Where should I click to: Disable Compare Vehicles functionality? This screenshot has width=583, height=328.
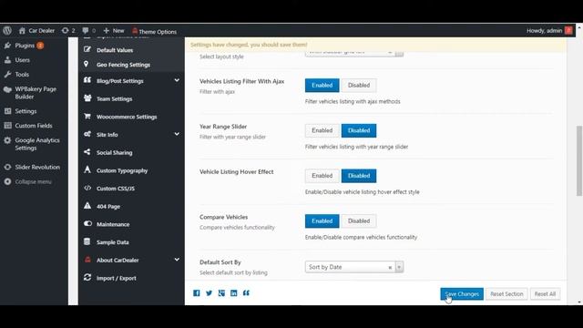click(x=359, y=220)
